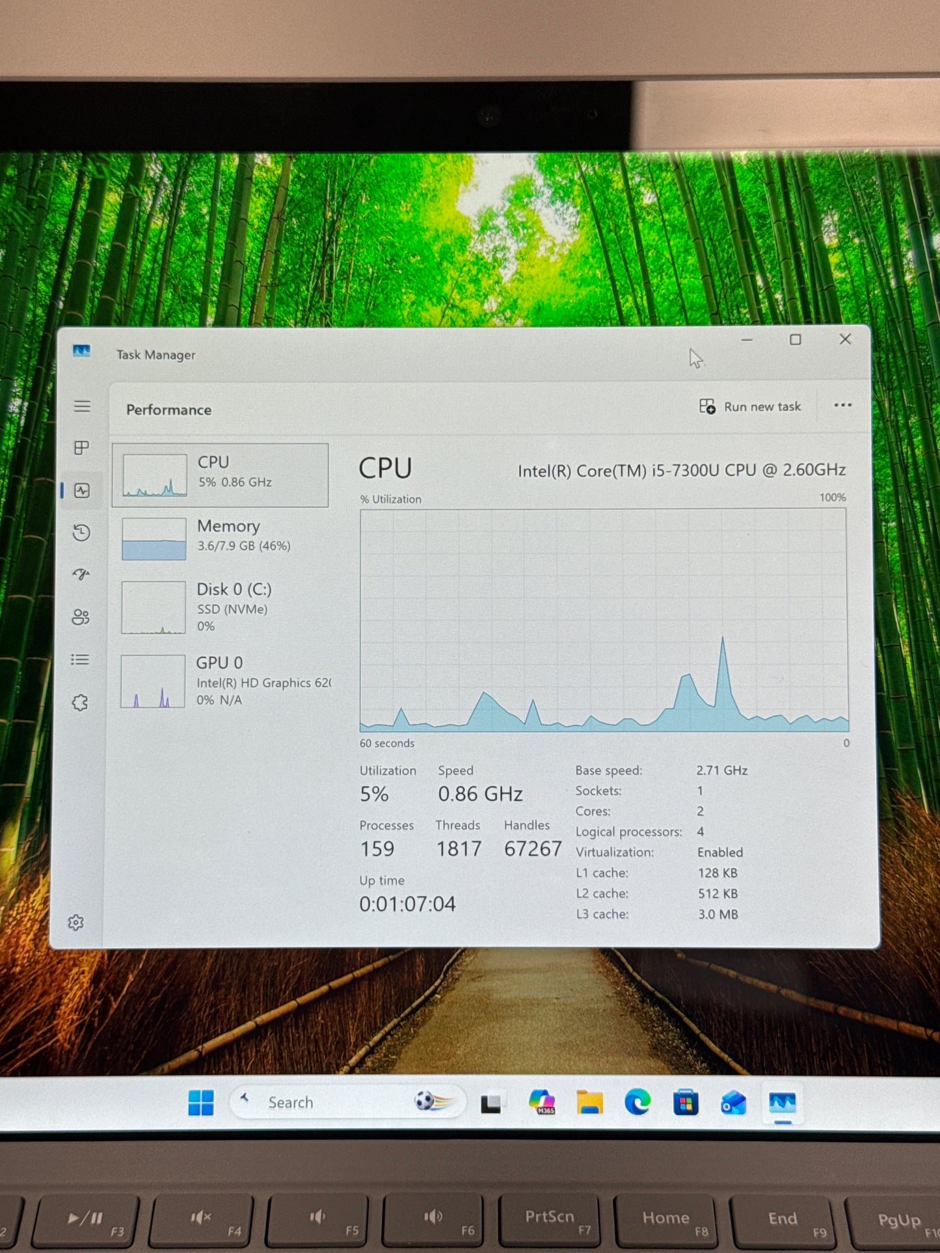Open the App history sidebar icon
This screenshot has width=940, height=1253.
[81, 533]
